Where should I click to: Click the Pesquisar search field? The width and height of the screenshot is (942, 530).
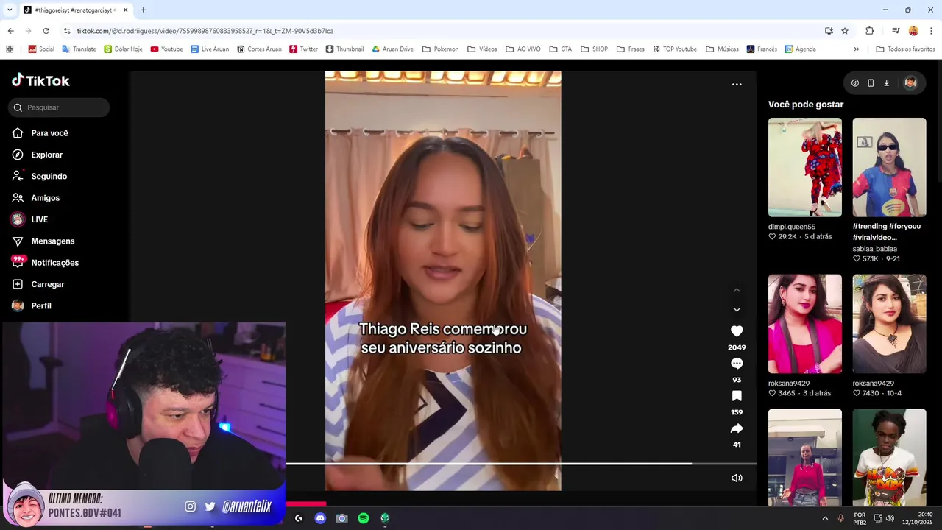pyautogui.click(x=59, y=107)
